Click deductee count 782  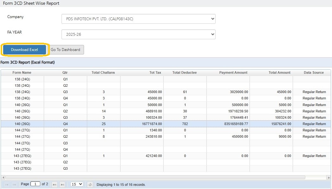(185, 124)
